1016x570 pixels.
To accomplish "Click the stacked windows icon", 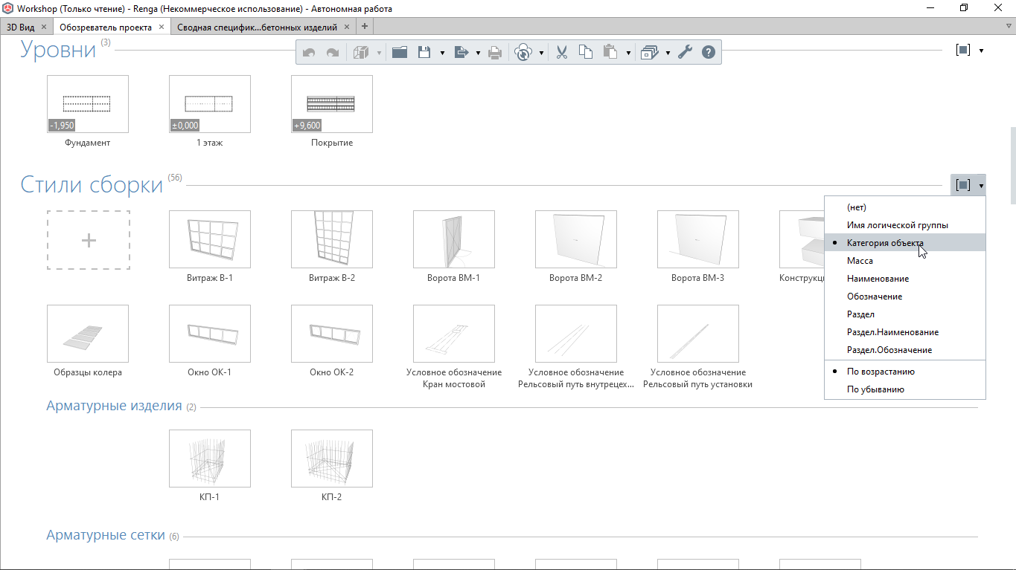I will click(x=650, y=53).
